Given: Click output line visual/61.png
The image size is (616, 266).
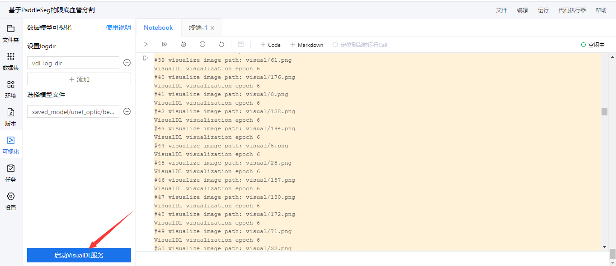Looking at the screenshot, I should tap(223, 60).
